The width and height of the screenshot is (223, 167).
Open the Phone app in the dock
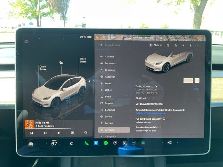tap(86, 143)
